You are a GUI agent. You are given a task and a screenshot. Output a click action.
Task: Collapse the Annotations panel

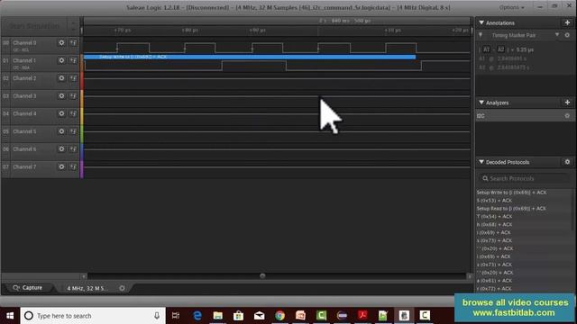click(x=481, y=22)
